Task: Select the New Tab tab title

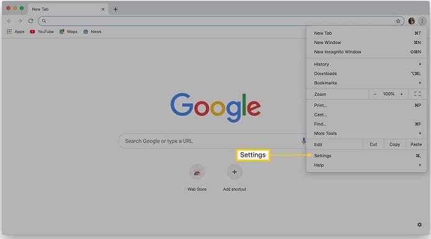Action: pyautogui.click(x=40, y=9)
